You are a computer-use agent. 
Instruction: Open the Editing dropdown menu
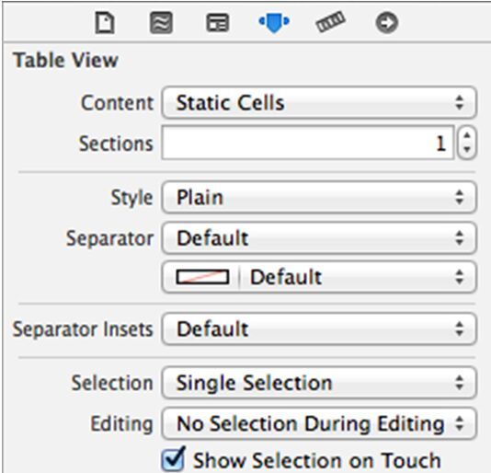pos(319,423)
